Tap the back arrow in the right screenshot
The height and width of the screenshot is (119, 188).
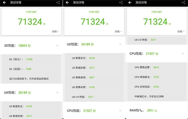pos(130,3)
